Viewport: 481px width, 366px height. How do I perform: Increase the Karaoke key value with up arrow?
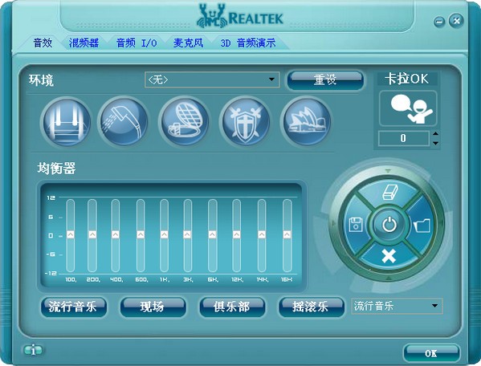pos(435,134)
